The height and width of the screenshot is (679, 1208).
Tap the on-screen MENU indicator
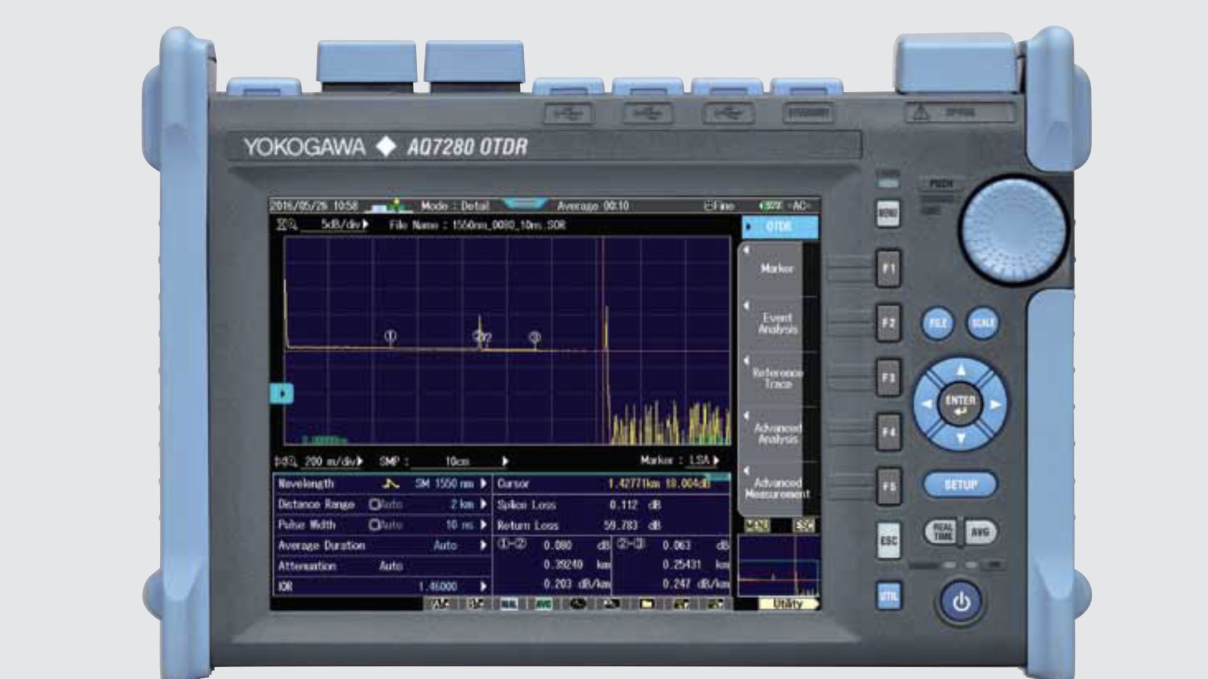pos(756,526)
